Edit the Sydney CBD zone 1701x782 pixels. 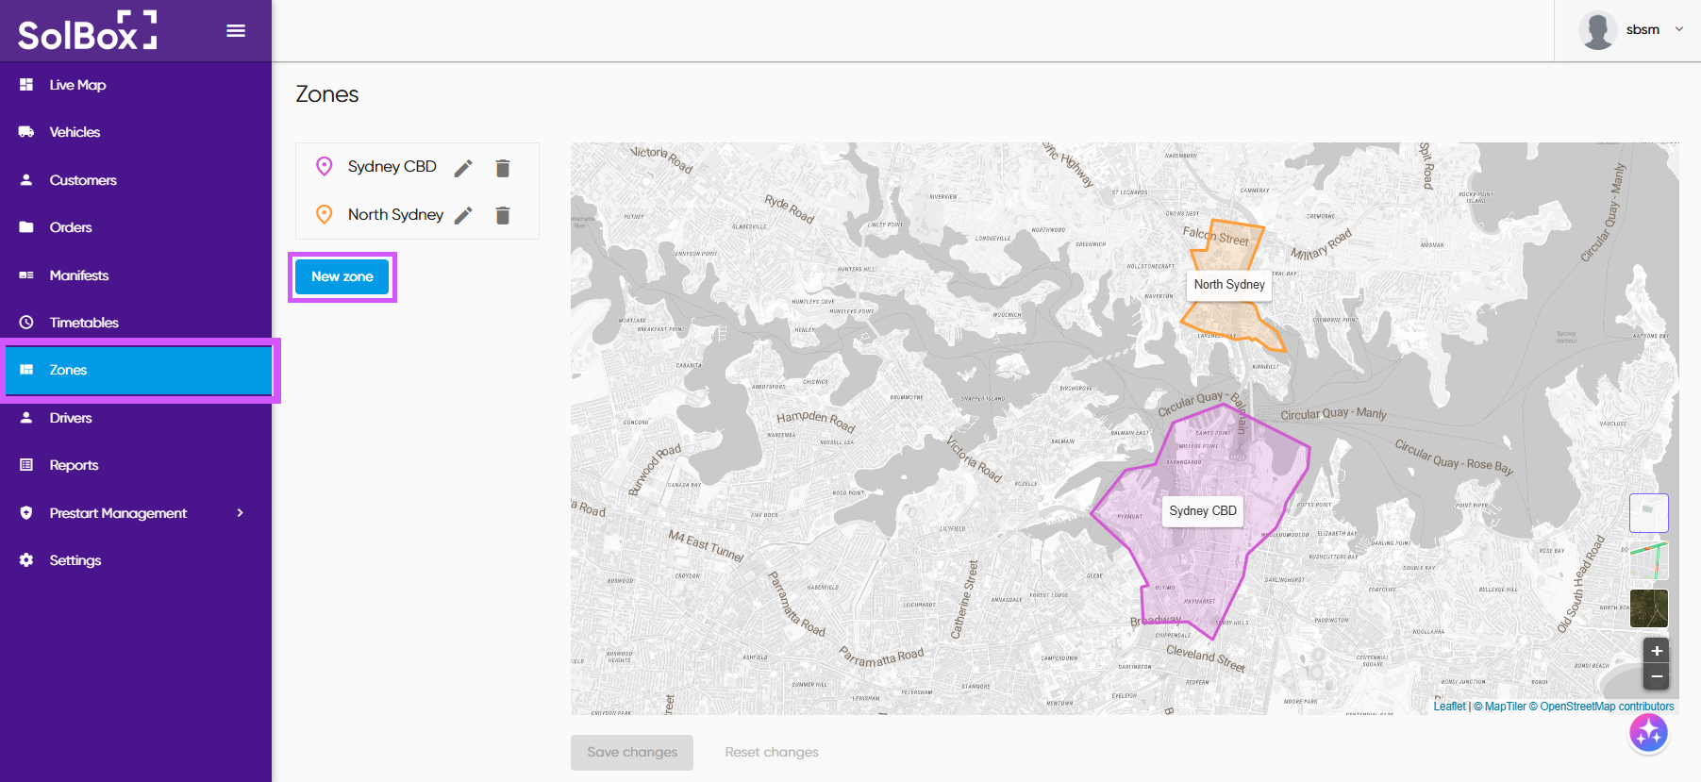[x=462, y=168]
